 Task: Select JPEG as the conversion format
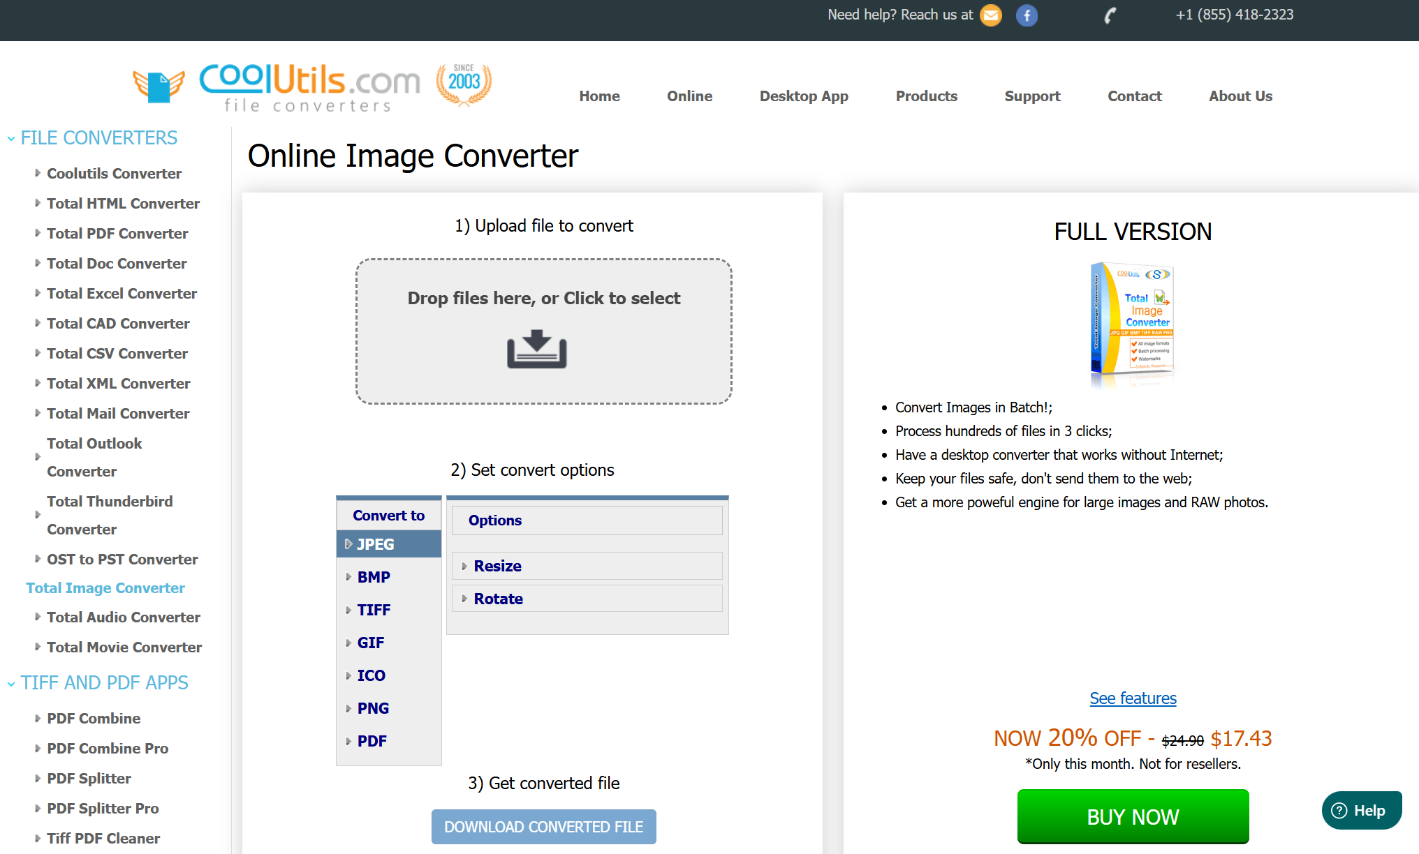click(x=388, y=544)
